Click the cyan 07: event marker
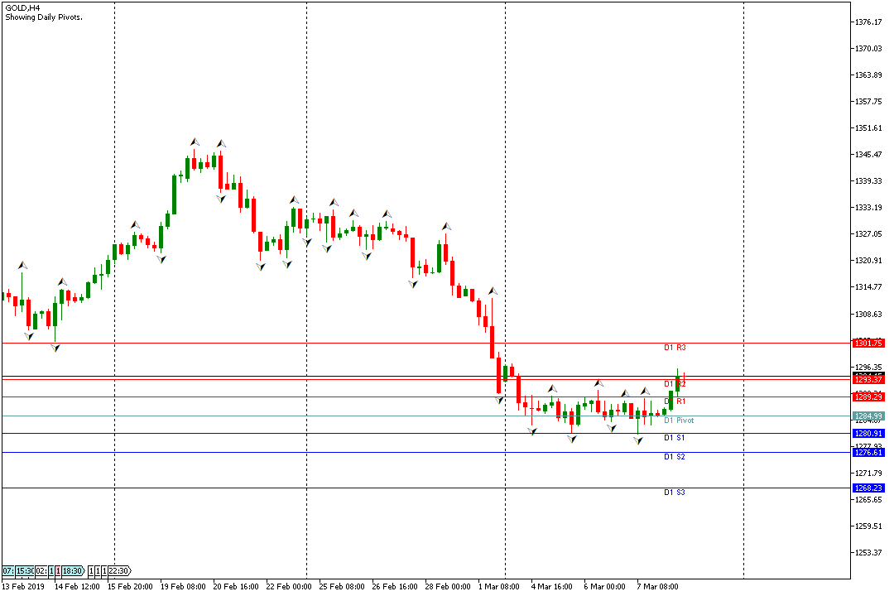 tap(7, 571)
